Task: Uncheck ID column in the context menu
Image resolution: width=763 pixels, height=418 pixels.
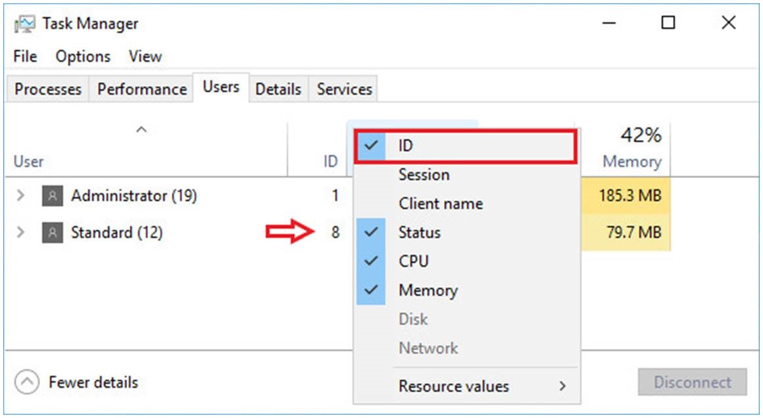Action: coord(466,145)
